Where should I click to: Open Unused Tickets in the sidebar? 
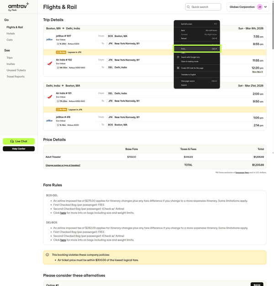click(x=16, y=70)
